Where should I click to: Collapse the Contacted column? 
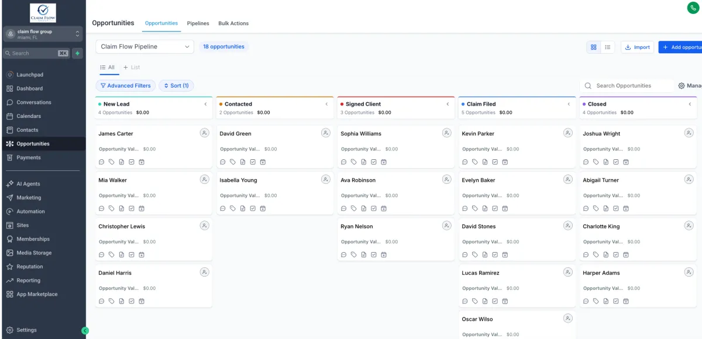click(326, 104)
